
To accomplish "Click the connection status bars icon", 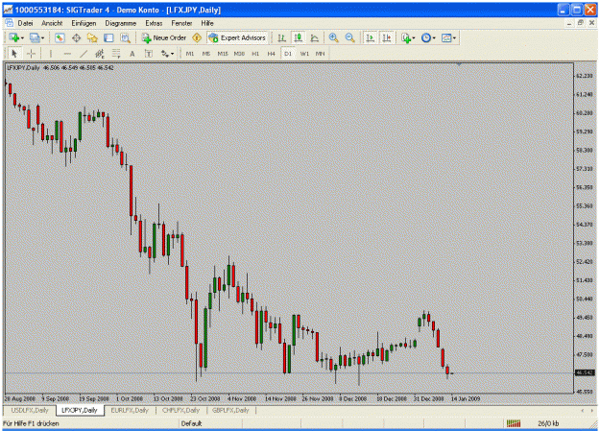I will click(514, 423).
